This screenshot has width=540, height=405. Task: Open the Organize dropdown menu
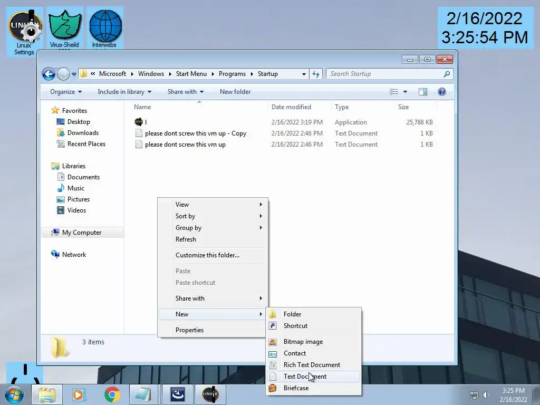point(66,92)
